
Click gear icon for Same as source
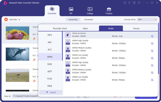[152, 36]
